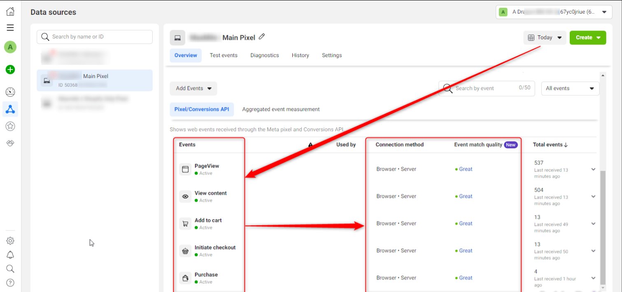The width and height of the screenshot is (622, 292).
Task: Expand the Purchase row chevron
Action: 593,278
